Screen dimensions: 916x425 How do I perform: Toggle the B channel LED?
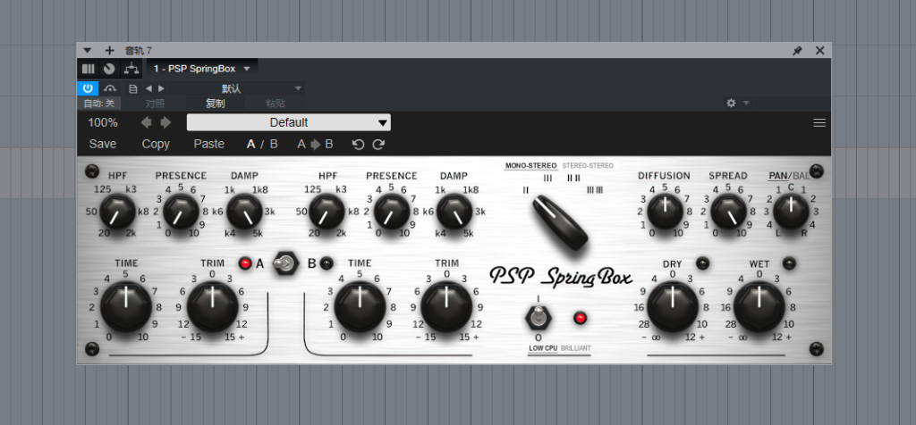pos(327,263)
